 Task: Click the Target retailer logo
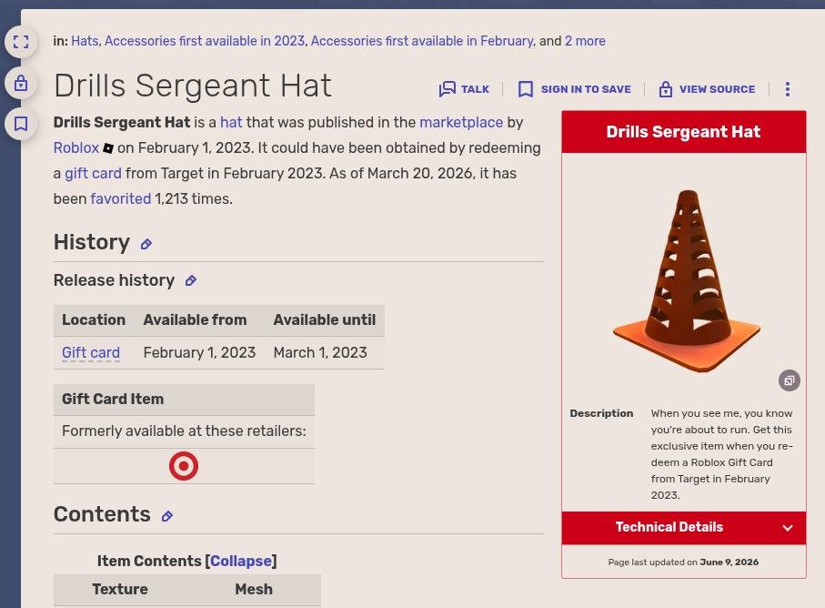click(184, 466)
